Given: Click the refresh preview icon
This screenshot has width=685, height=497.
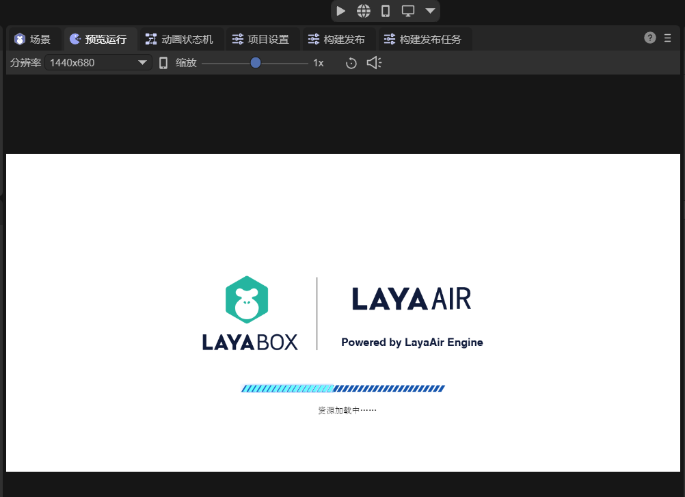Looking at the screenshot, I should click(x=351, y=63).
